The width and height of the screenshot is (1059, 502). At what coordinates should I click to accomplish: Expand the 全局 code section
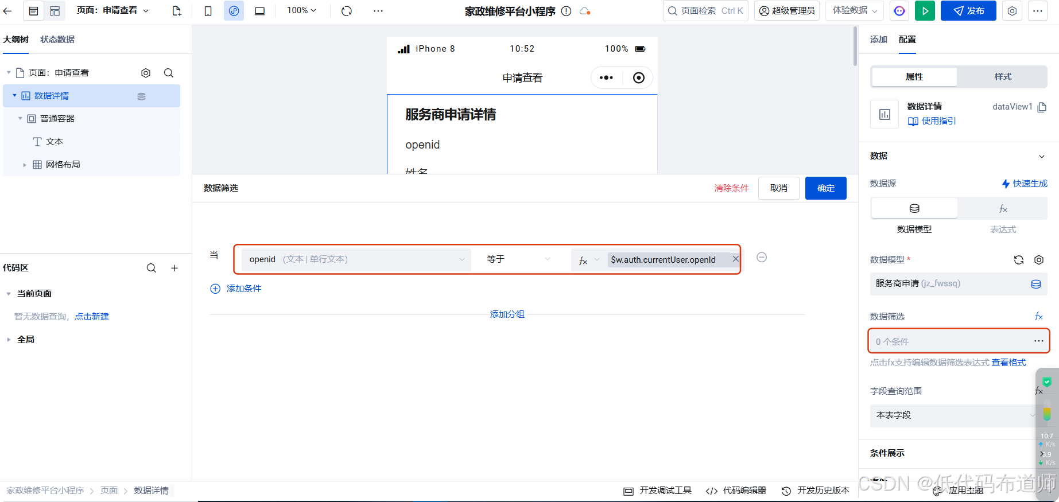point(9,340)
